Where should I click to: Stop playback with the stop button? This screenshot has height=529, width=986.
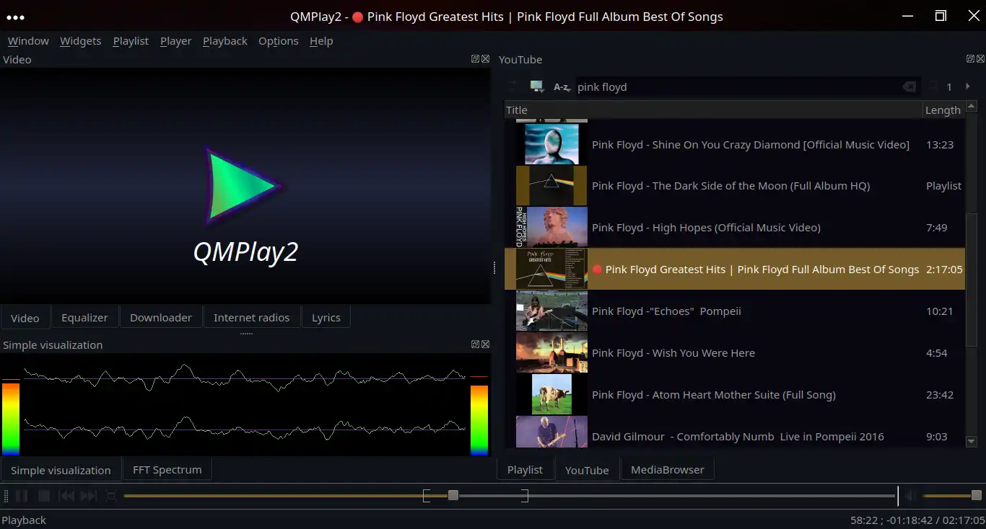point(44,496)
